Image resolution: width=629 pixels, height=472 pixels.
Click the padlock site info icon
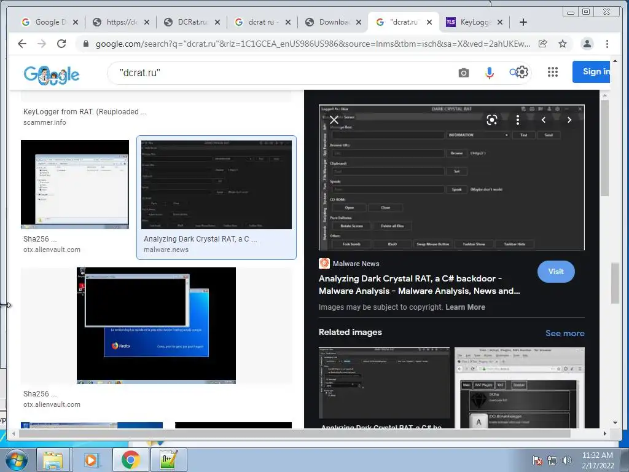pos(85,44)
